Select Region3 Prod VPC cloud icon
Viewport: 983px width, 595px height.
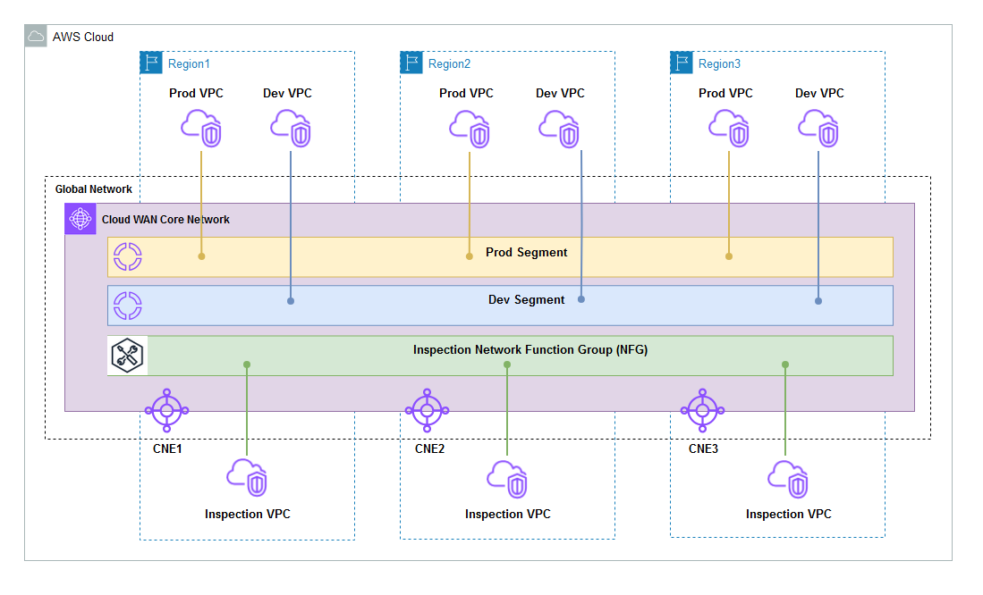(729, 129)
